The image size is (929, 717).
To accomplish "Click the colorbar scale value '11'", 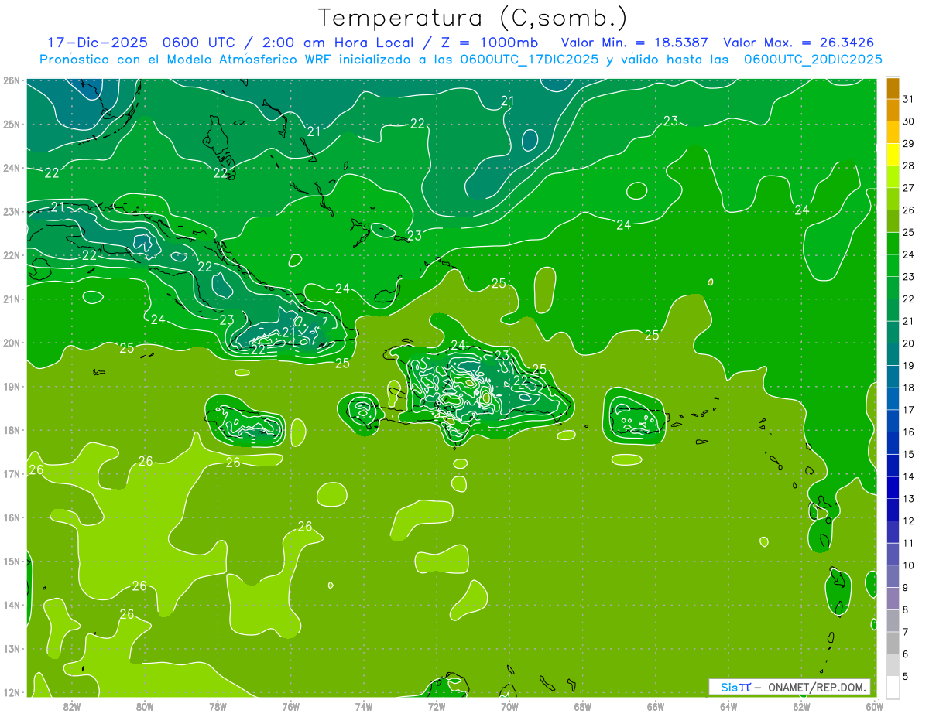I will pos(909,543).
